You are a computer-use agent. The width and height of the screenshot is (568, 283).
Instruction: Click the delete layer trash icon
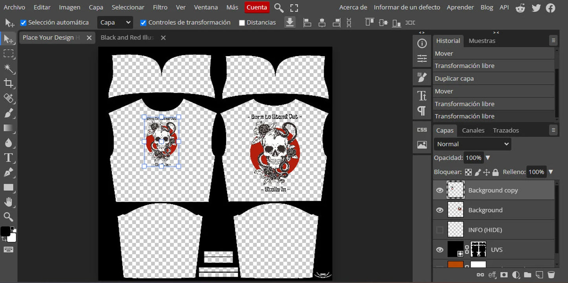point(551,275)
